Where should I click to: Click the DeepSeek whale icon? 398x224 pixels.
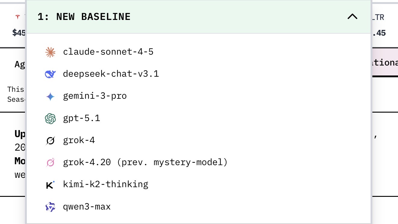(x=50, y=74)
